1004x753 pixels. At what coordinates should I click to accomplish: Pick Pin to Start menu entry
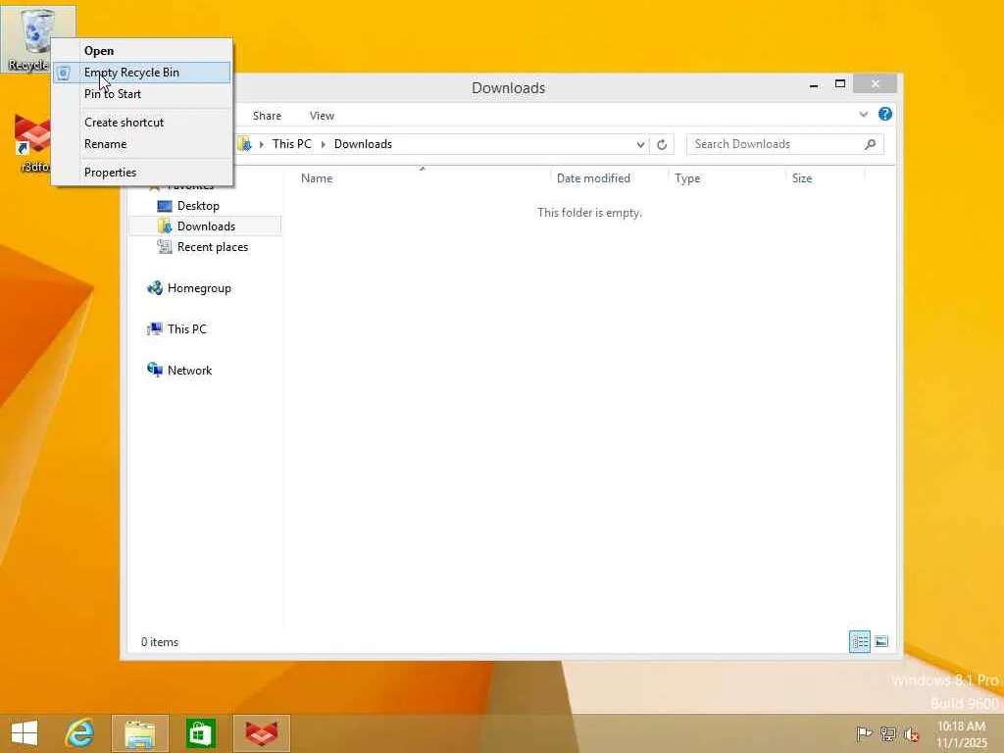[141, 94]
